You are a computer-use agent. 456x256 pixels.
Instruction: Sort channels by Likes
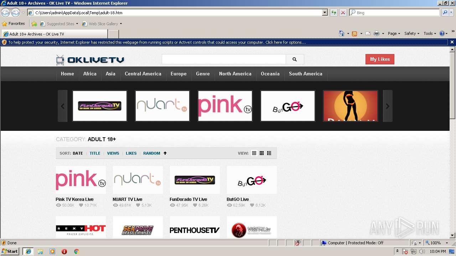131,153
